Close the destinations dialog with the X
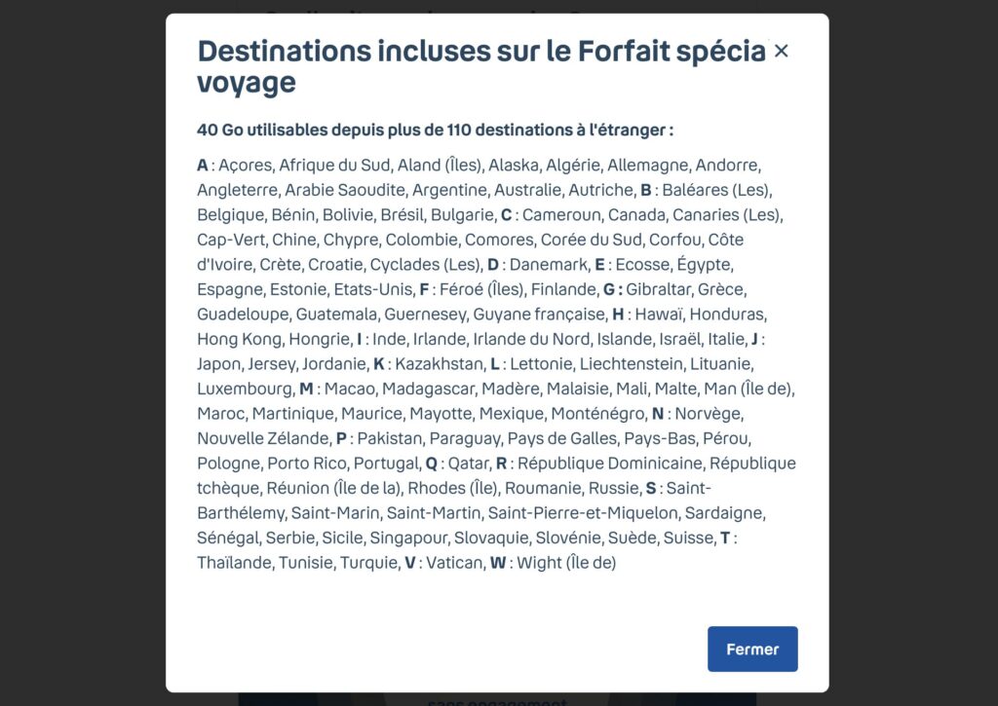998x706 pixels. pyautogui.click(x=781, y=52)
